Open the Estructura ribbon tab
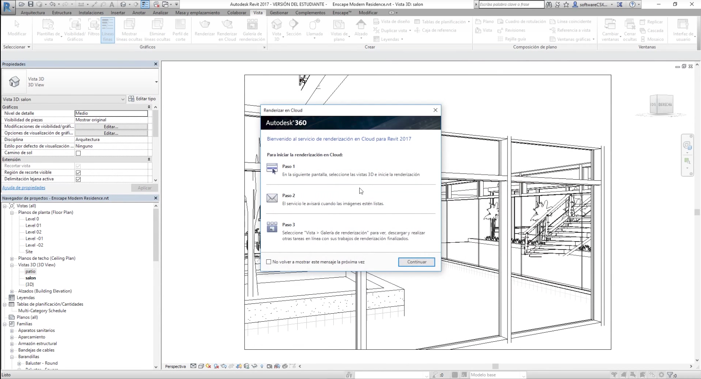 pos(62,13)
